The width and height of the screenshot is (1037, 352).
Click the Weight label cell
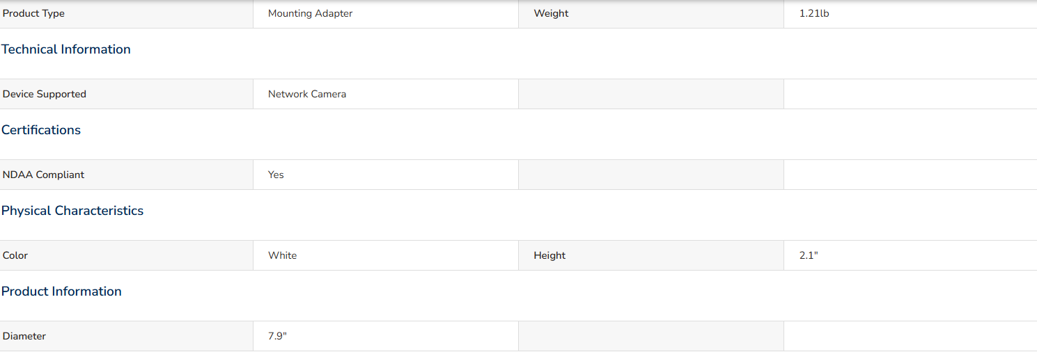651,14
